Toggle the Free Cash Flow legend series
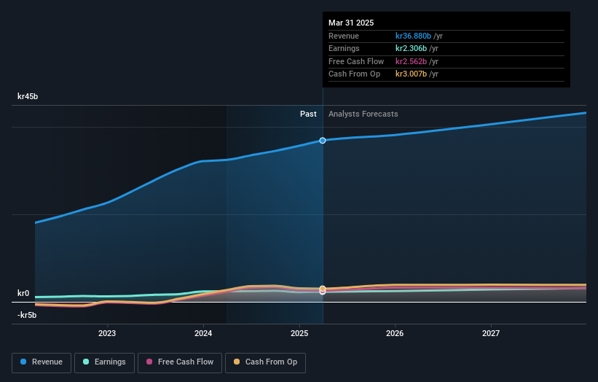 180,362
